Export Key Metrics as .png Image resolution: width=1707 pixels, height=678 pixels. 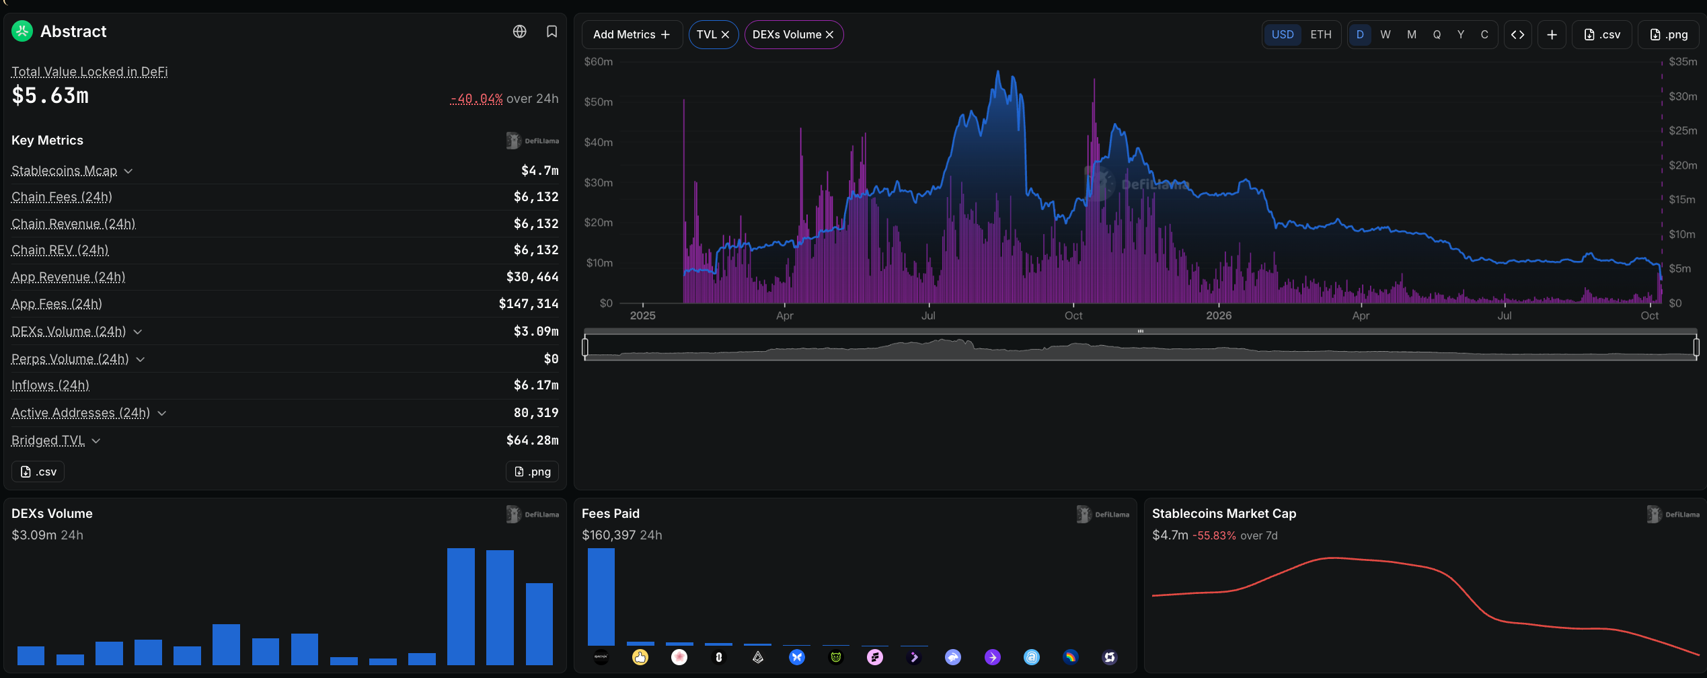tap(532, 472)
